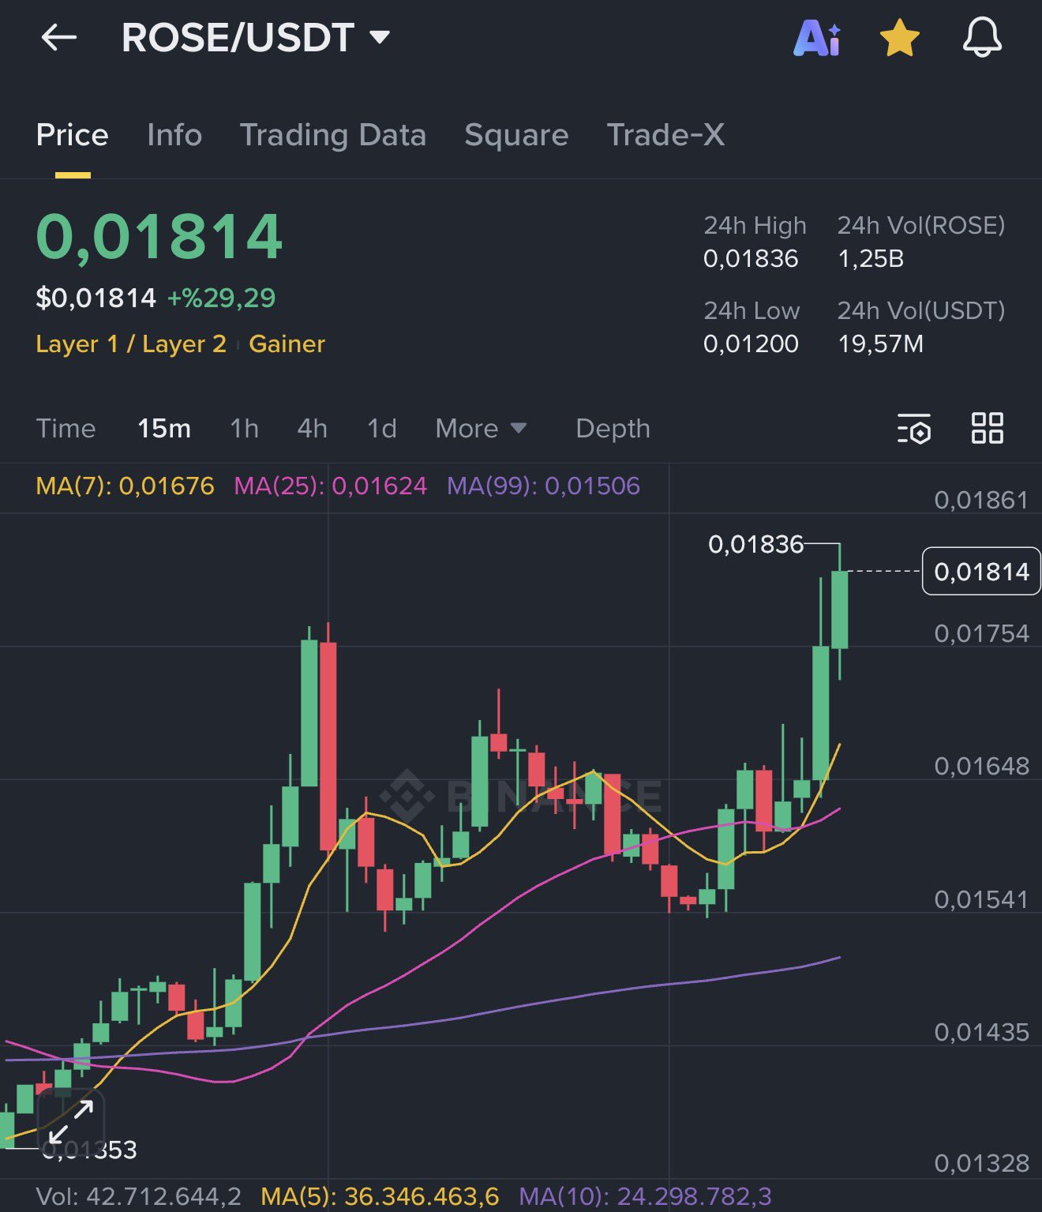Viewport: 1042px width, 1212px height.
Task: Open chart indicator settings icon
Action: 914,429
